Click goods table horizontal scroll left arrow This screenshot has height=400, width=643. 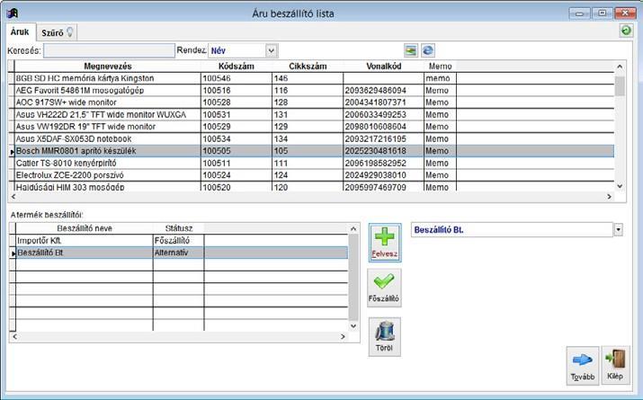(13, 197)
